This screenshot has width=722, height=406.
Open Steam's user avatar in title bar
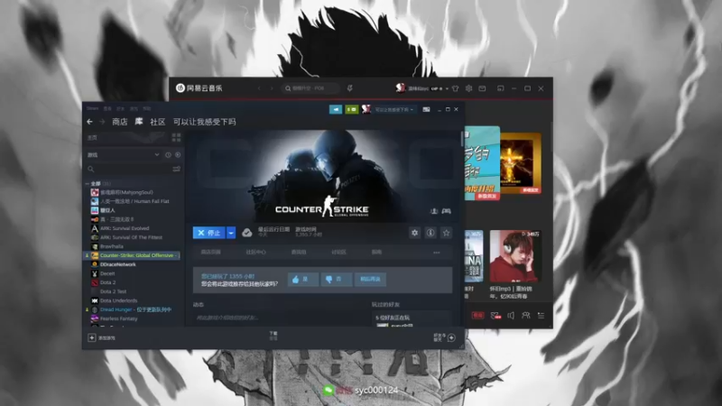point(366,109)
